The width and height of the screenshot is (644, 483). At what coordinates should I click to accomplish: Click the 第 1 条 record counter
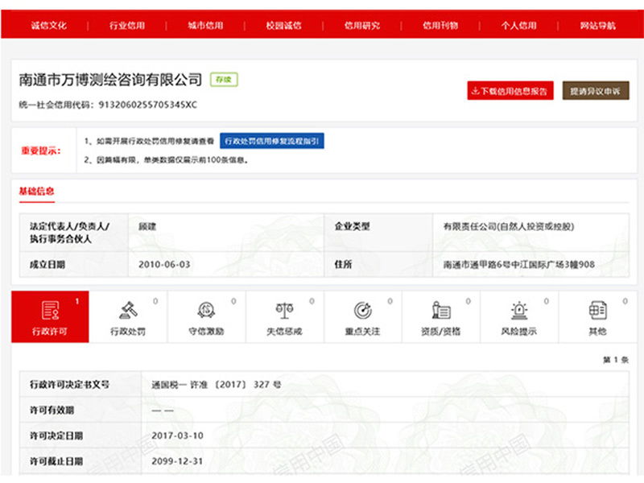pos(616,360)
